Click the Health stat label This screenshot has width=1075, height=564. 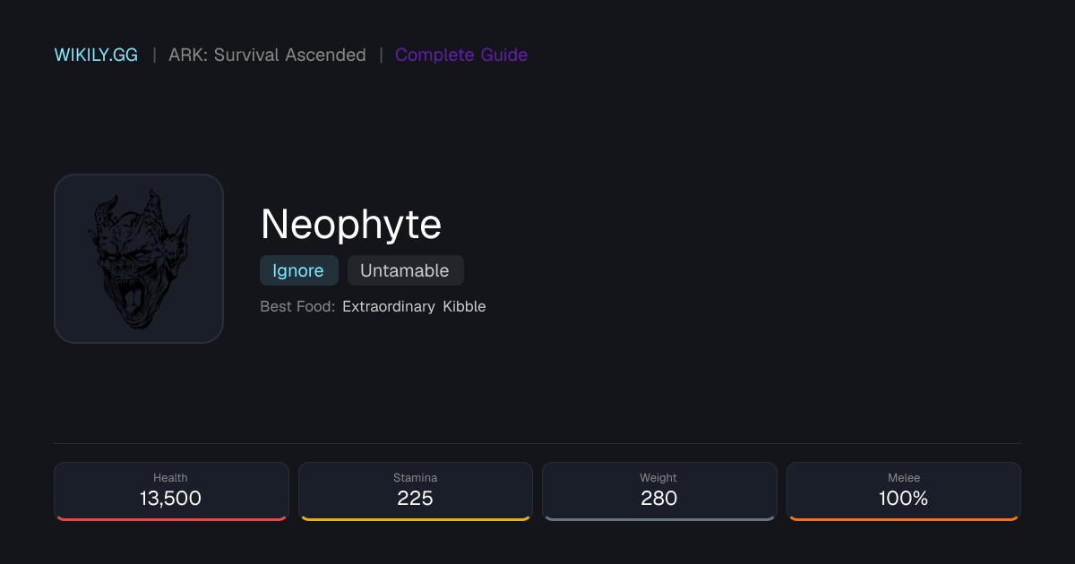point(170,478)
